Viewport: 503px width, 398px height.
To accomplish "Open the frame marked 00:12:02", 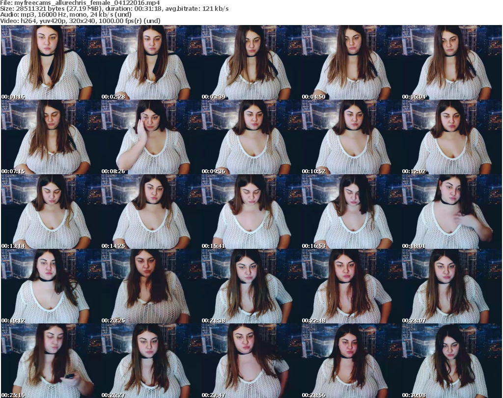I will [452, 137].
